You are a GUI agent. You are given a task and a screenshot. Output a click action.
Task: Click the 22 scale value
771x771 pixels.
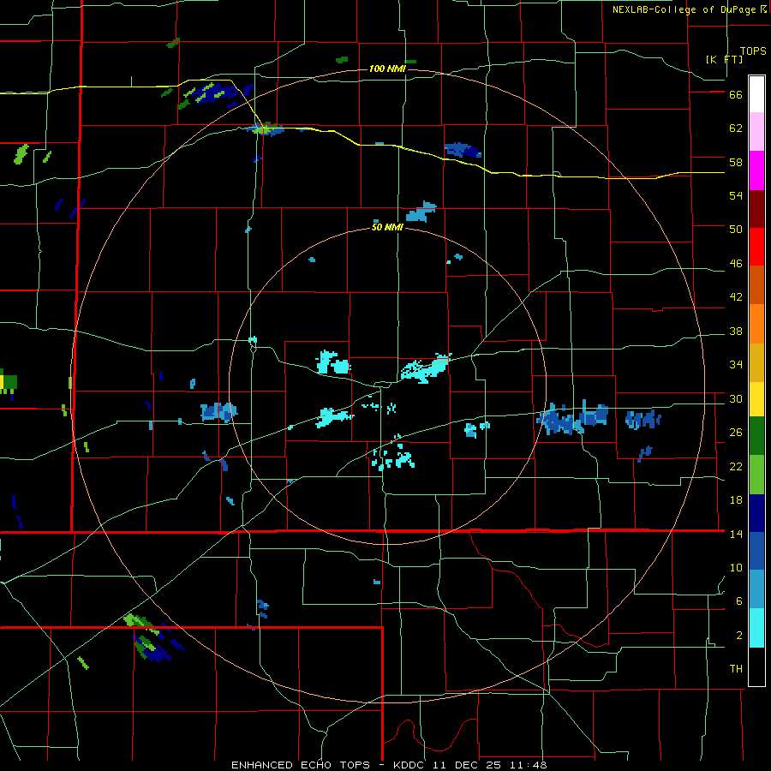736,466
